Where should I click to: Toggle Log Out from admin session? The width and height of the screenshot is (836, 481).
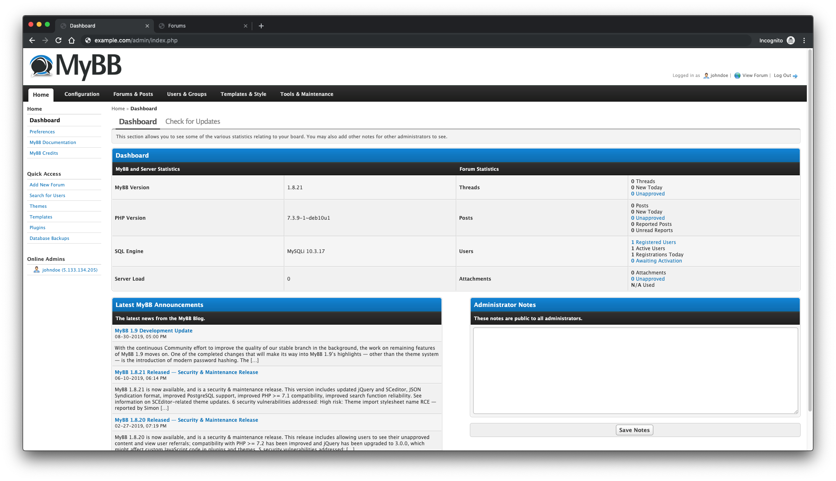coord(782,75)
